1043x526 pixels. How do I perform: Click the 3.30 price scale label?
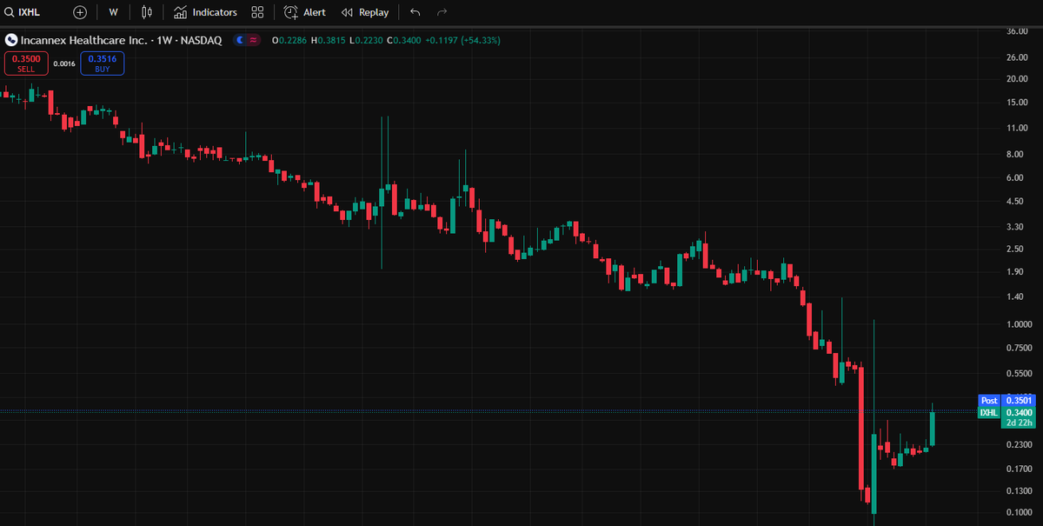1014,227
